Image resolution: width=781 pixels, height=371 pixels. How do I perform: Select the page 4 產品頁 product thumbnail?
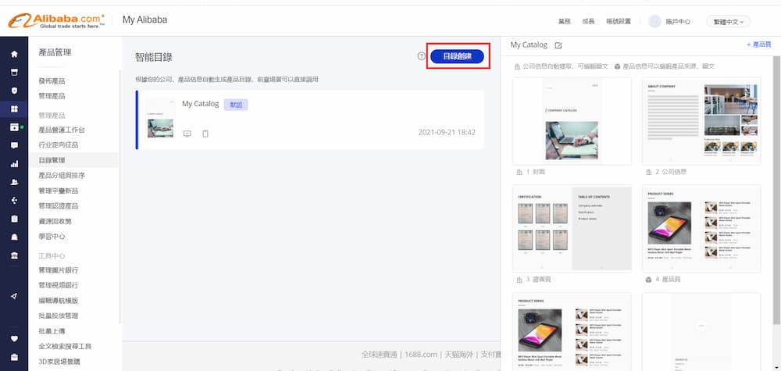[x=701, y=228]
